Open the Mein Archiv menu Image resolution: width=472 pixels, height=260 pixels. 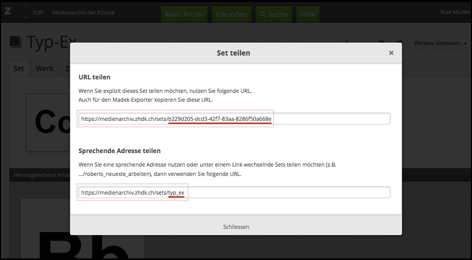[x=184, y=14]
